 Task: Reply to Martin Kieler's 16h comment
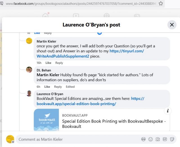59,63
